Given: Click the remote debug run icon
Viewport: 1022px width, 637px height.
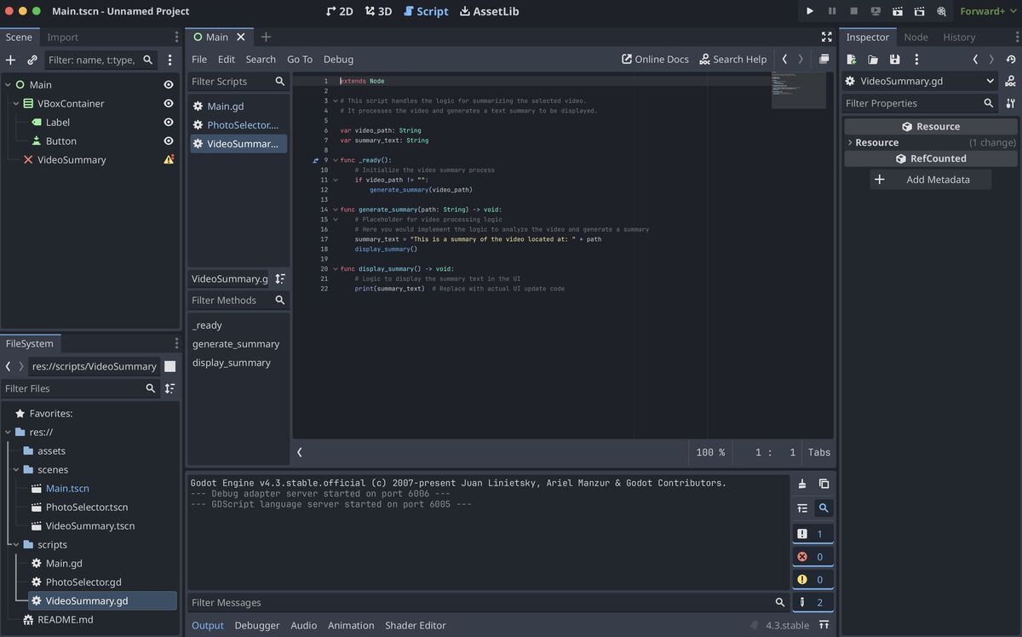Looking at the screenshot, I should (x=876, y=11).
